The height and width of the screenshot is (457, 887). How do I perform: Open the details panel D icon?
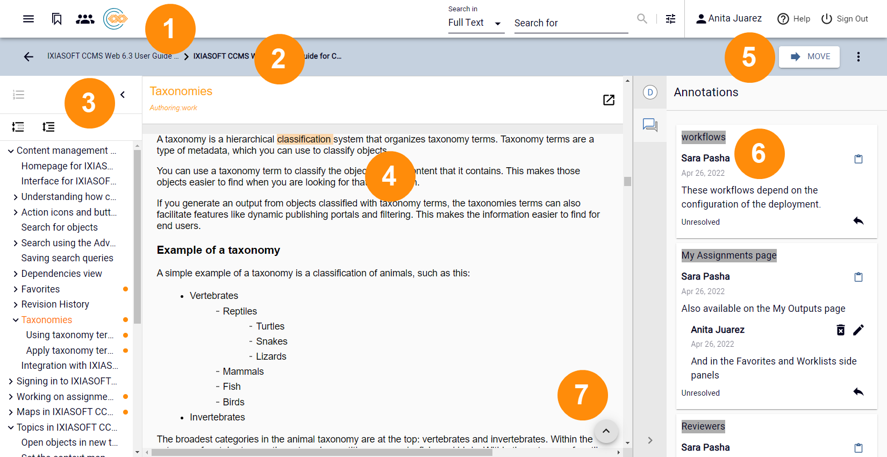click(650, 92)
